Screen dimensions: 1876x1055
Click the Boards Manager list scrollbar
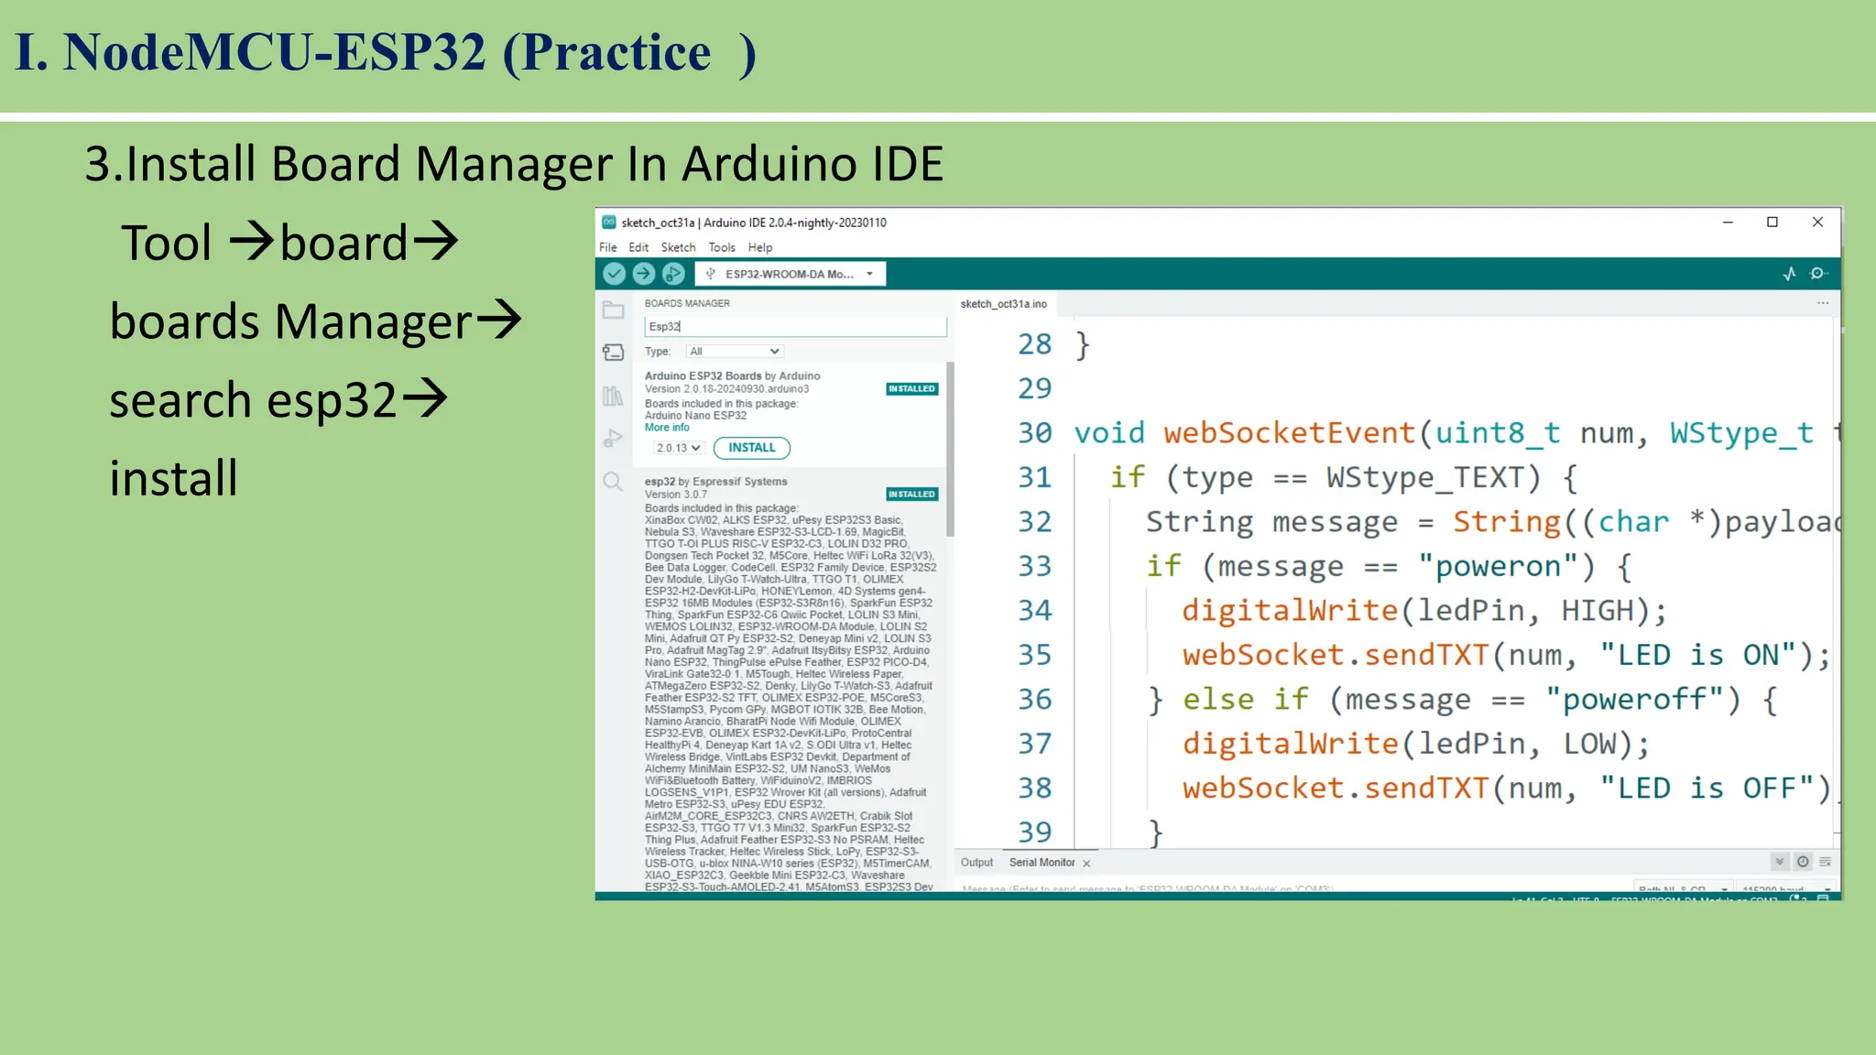pyautogui.click(x=950, y=449)
